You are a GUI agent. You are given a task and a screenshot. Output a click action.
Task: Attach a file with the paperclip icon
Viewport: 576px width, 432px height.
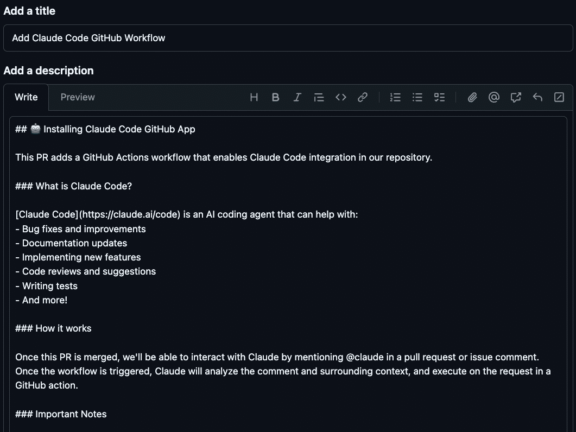point(472,97)
